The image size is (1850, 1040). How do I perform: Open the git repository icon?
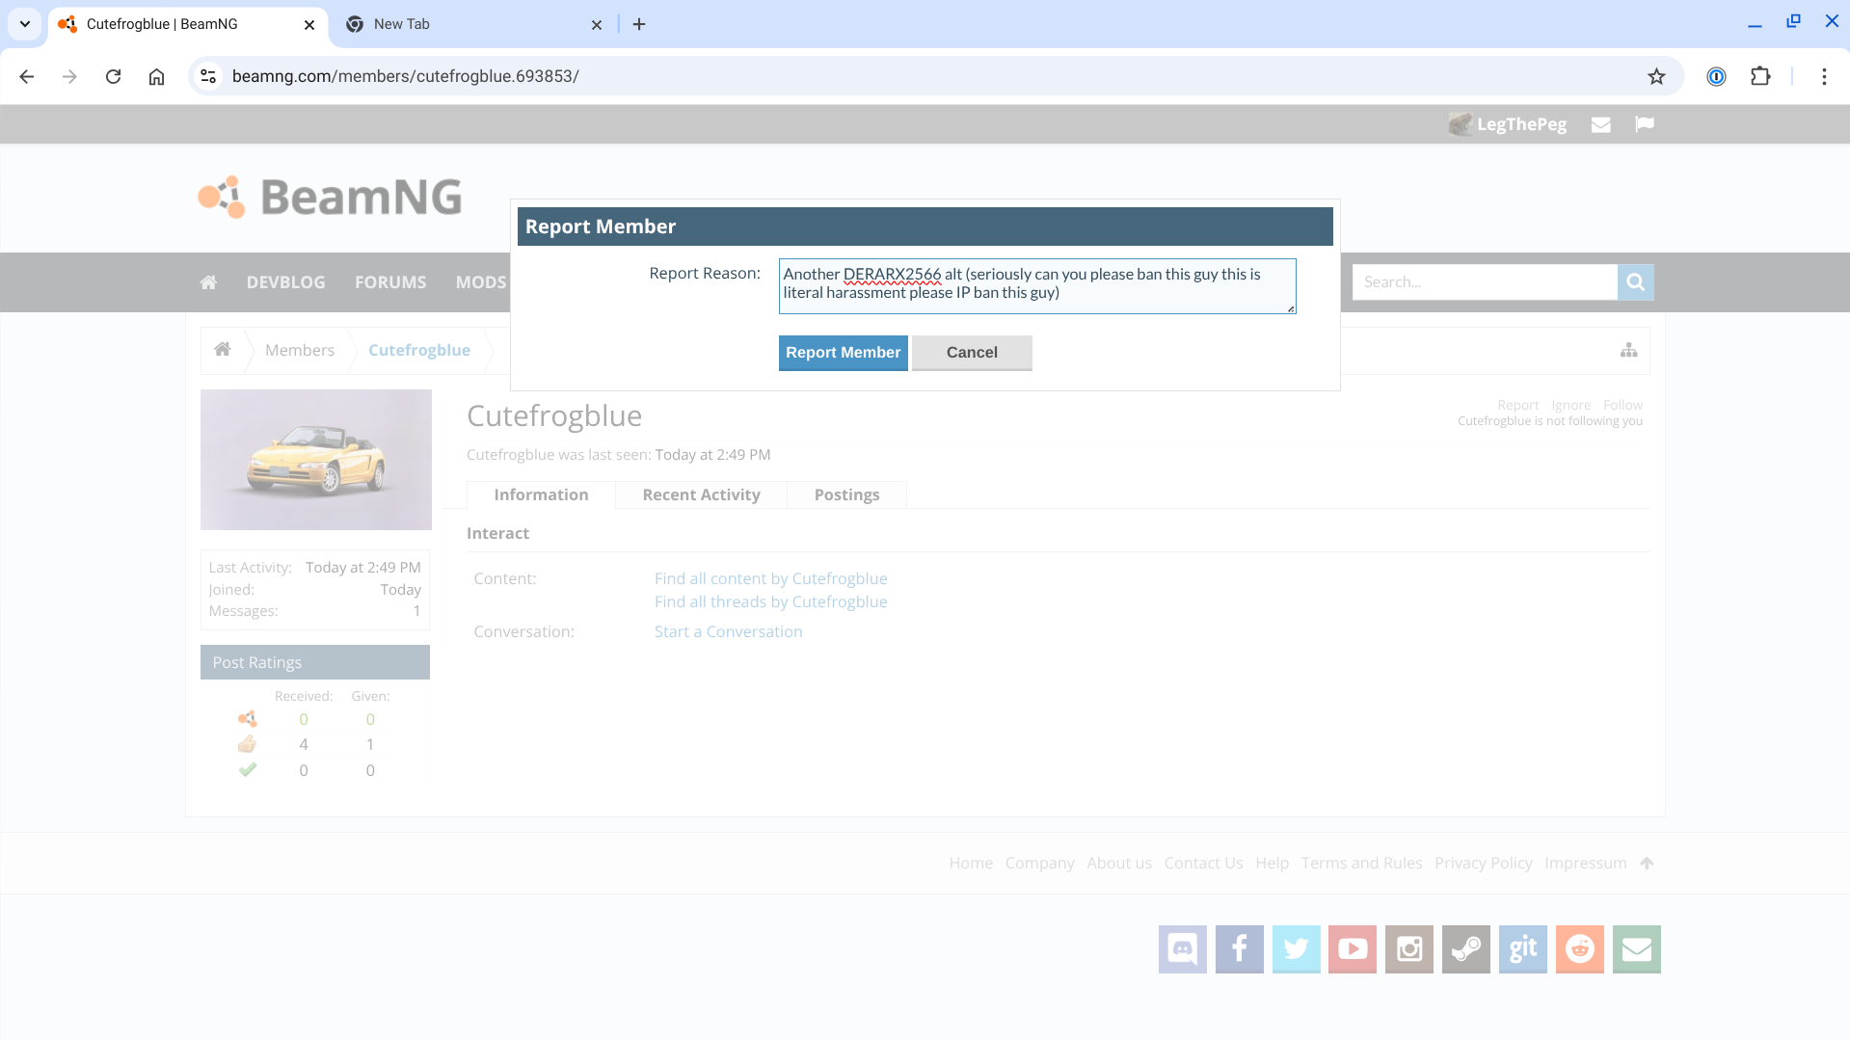pos(1523,949)
